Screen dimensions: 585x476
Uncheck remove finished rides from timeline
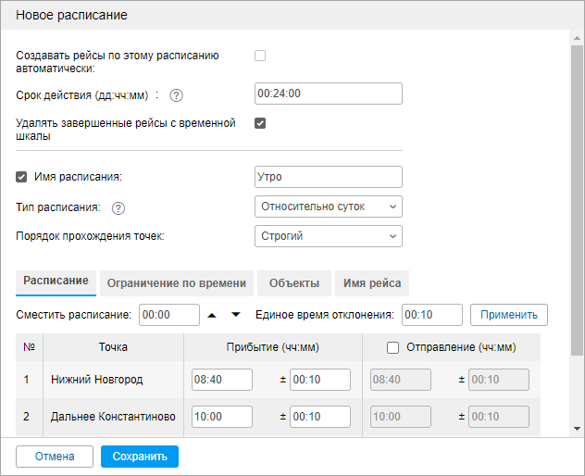click(260, 123)
